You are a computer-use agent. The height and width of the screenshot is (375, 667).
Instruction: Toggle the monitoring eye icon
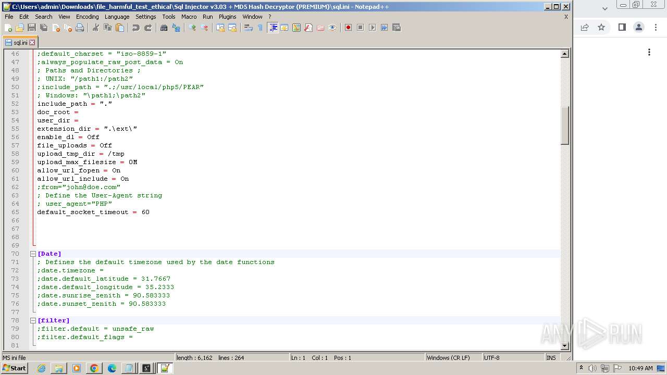point(332,28)
